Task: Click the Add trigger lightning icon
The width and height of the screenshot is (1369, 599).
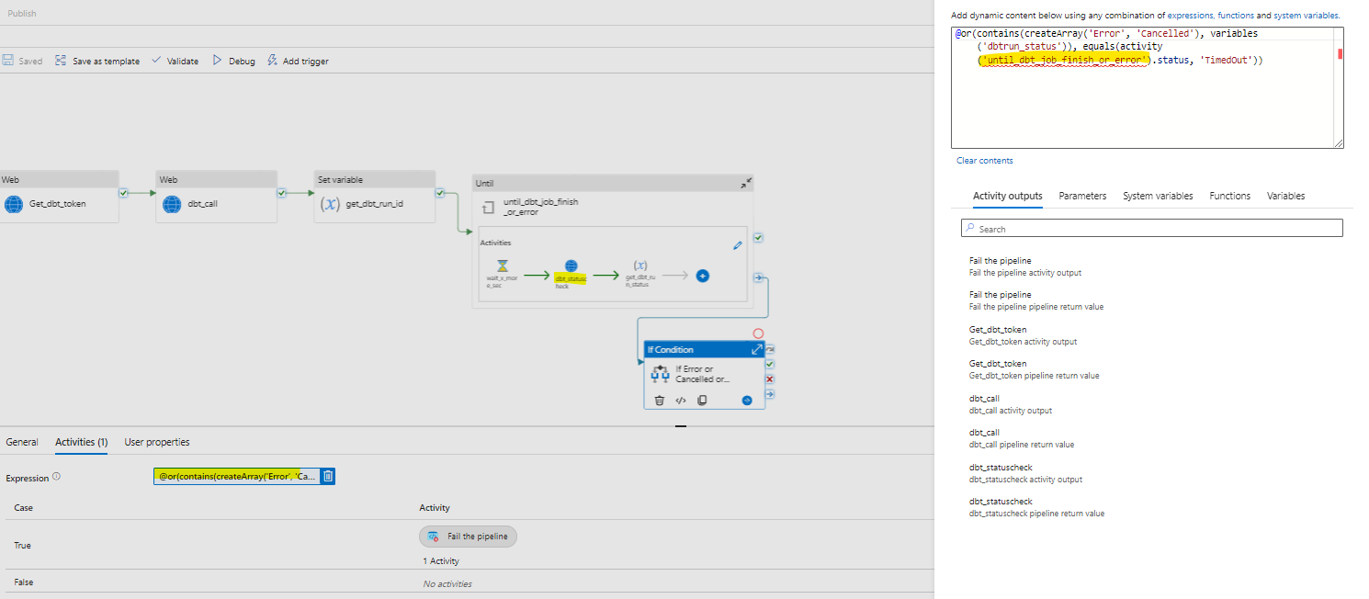Action: click(272, 61)
